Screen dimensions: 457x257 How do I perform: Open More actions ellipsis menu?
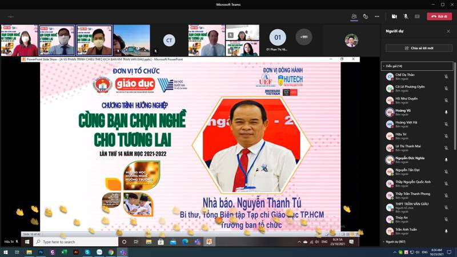(377, 17)
